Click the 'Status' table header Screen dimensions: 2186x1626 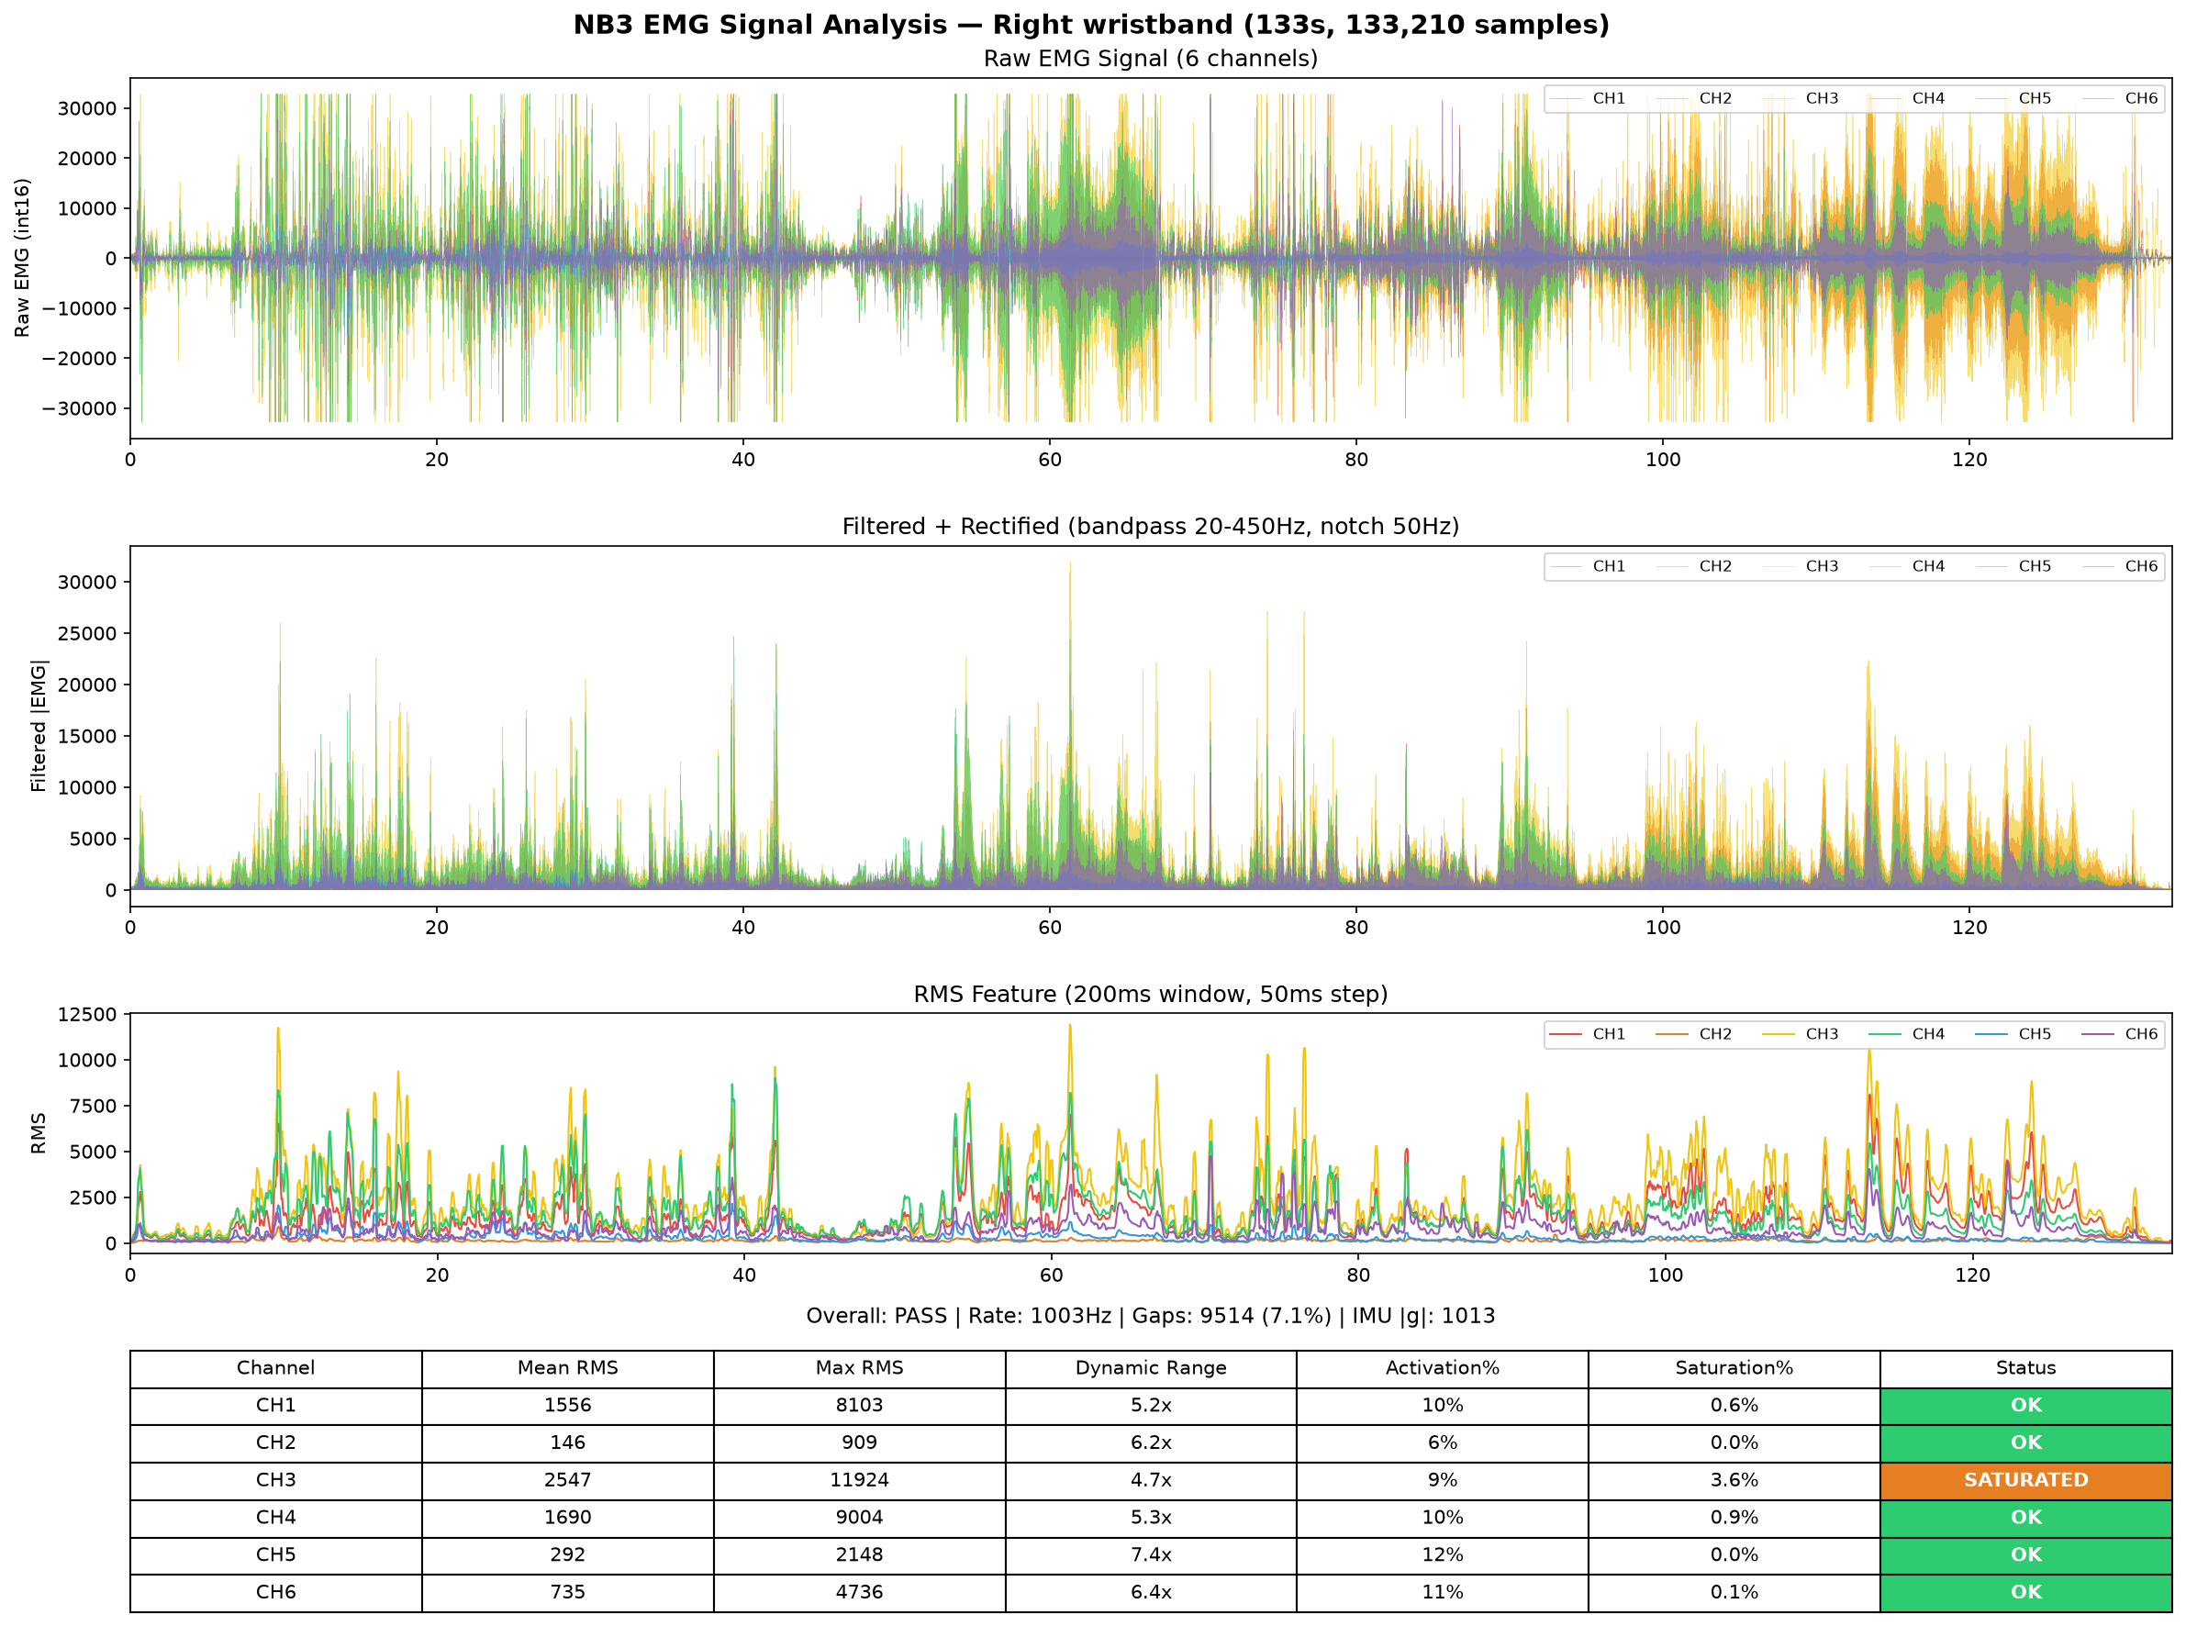2025,1367
